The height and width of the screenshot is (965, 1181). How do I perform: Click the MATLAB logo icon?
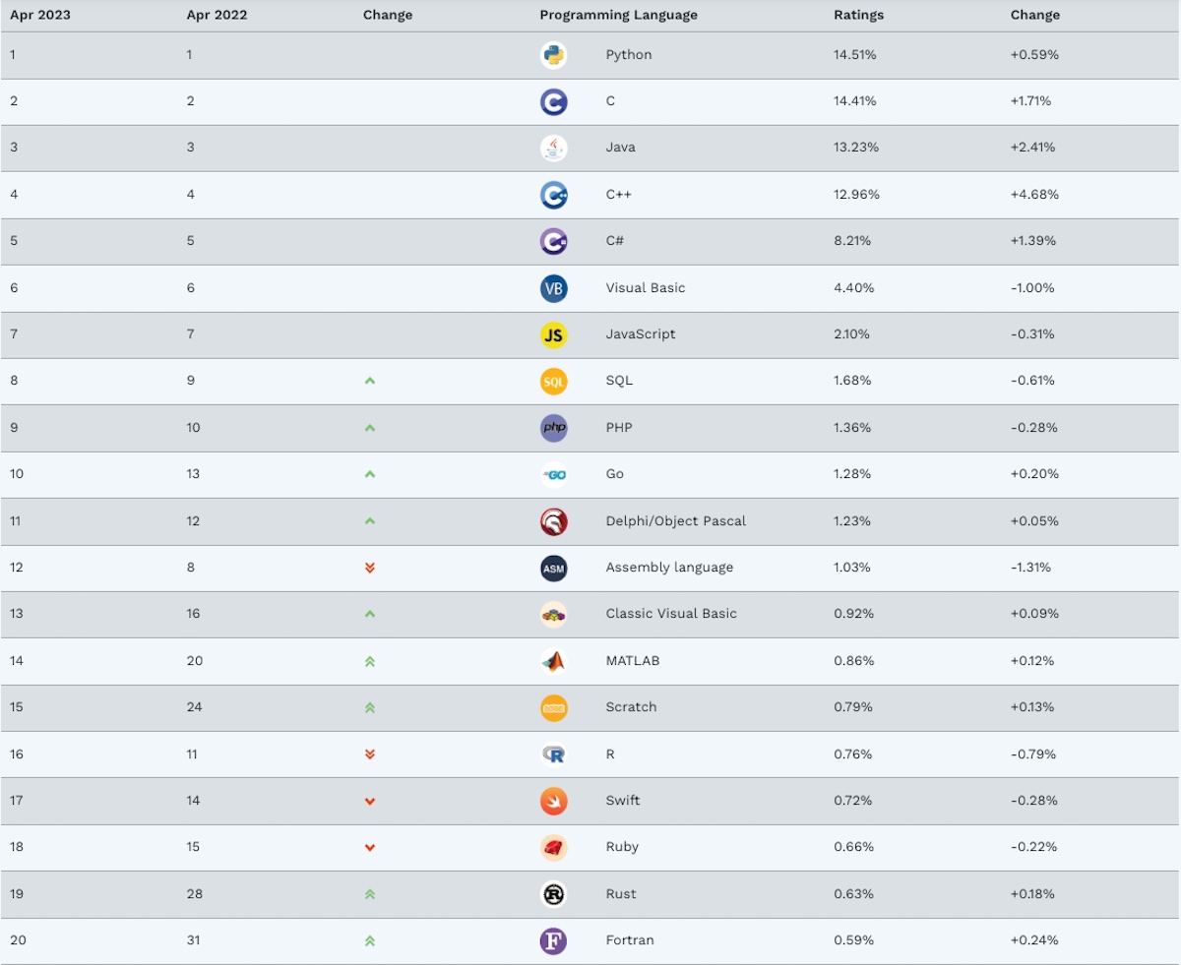[x=553, y=661]
